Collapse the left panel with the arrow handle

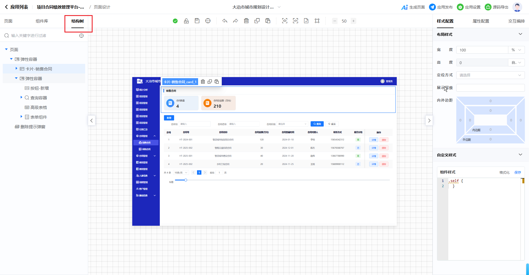coord(91,121)
